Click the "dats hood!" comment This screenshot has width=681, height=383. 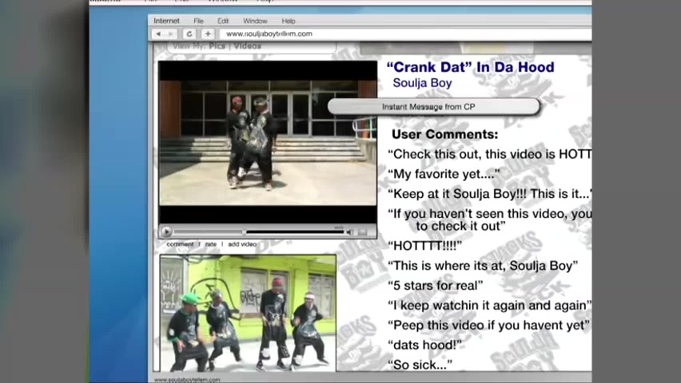tap(424, 345)
